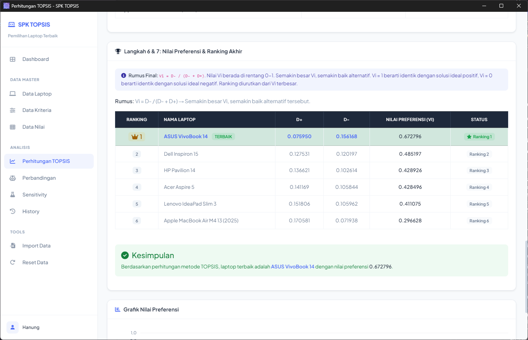Click preference value 0.296628

click(410, 220)
